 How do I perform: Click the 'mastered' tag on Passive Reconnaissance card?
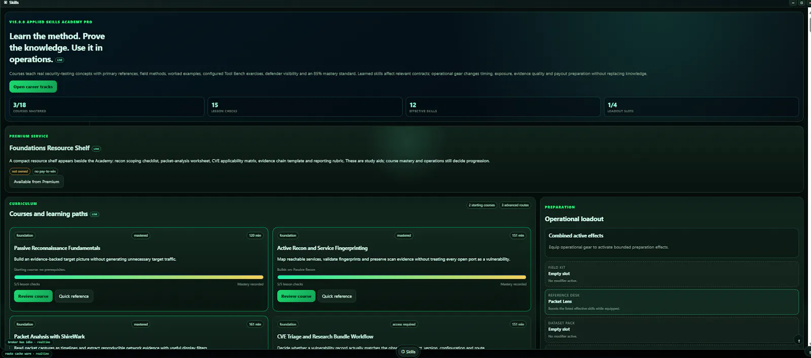coord(141,235)
